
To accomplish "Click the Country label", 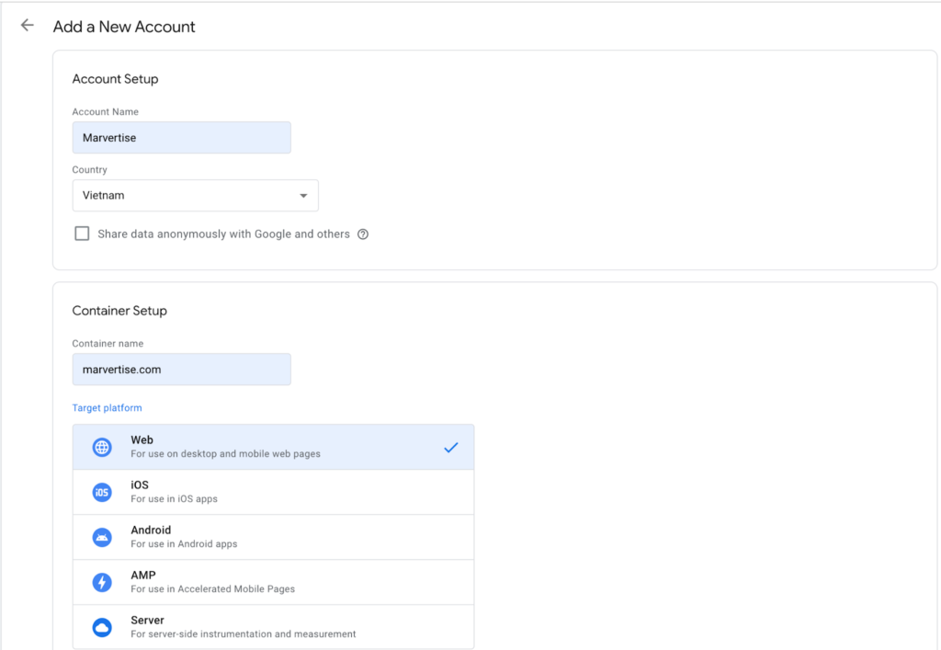I will (x=89, y=170).
